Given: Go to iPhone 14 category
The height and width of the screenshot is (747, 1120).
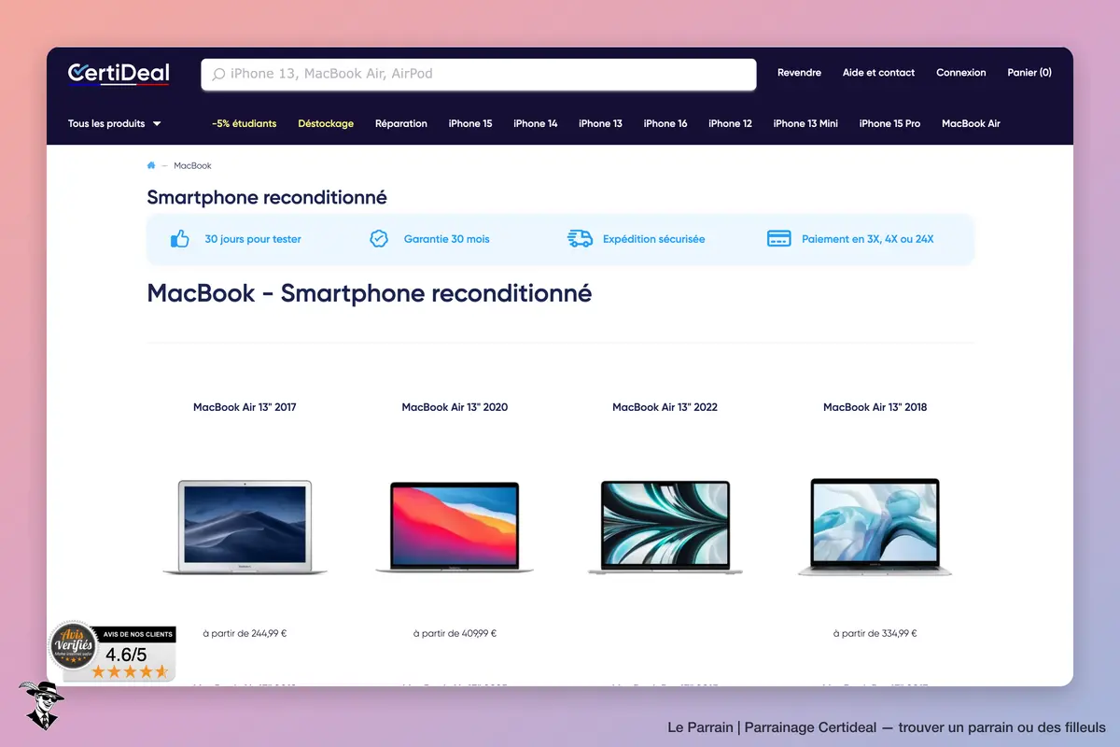Looking at the screenshot, I should pyautogui.click(x=536, y=123).
